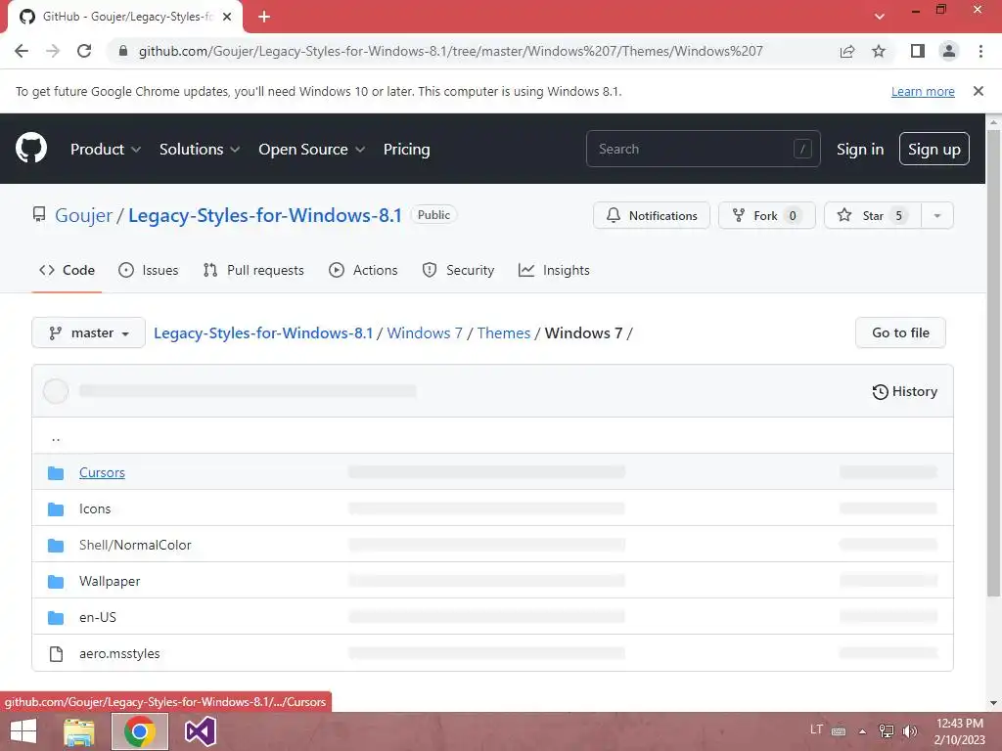Open the Pricing page
This screenshot has width=1002, height=751.
click(x=406, y=149)
